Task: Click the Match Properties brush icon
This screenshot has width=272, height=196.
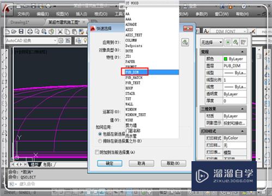Action: [82, 32]
